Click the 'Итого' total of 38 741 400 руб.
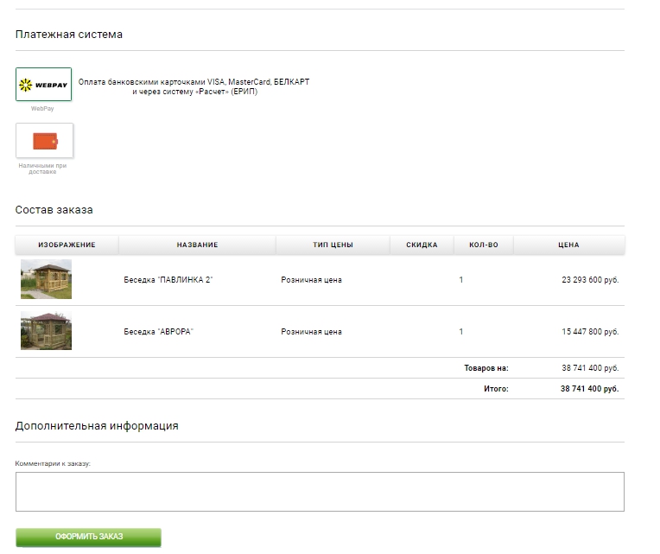The width and height of the screenshot is (660, 554). [x=589, y=389]
